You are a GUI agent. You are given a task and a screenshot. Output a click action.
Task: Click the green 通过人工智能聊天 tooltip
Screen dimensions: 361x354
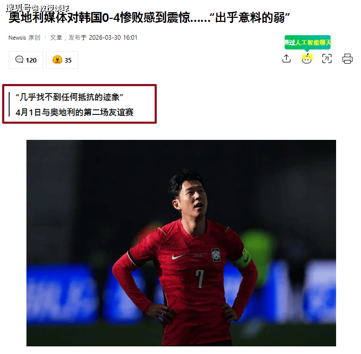pos(307,42)
